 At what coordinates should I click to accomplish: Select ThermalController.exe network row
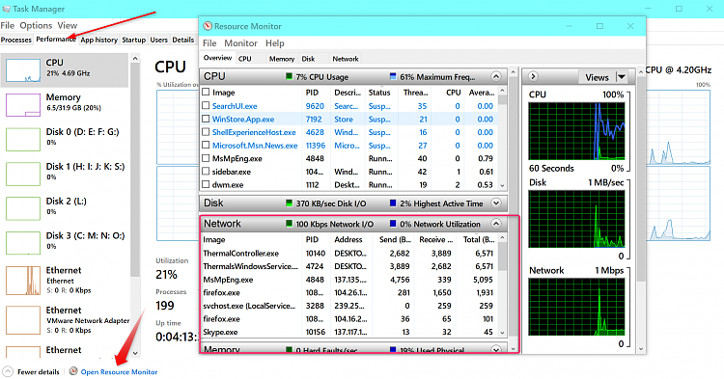click(x=349, y=253)
